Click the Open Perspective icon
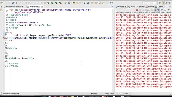 pos(160,3)
